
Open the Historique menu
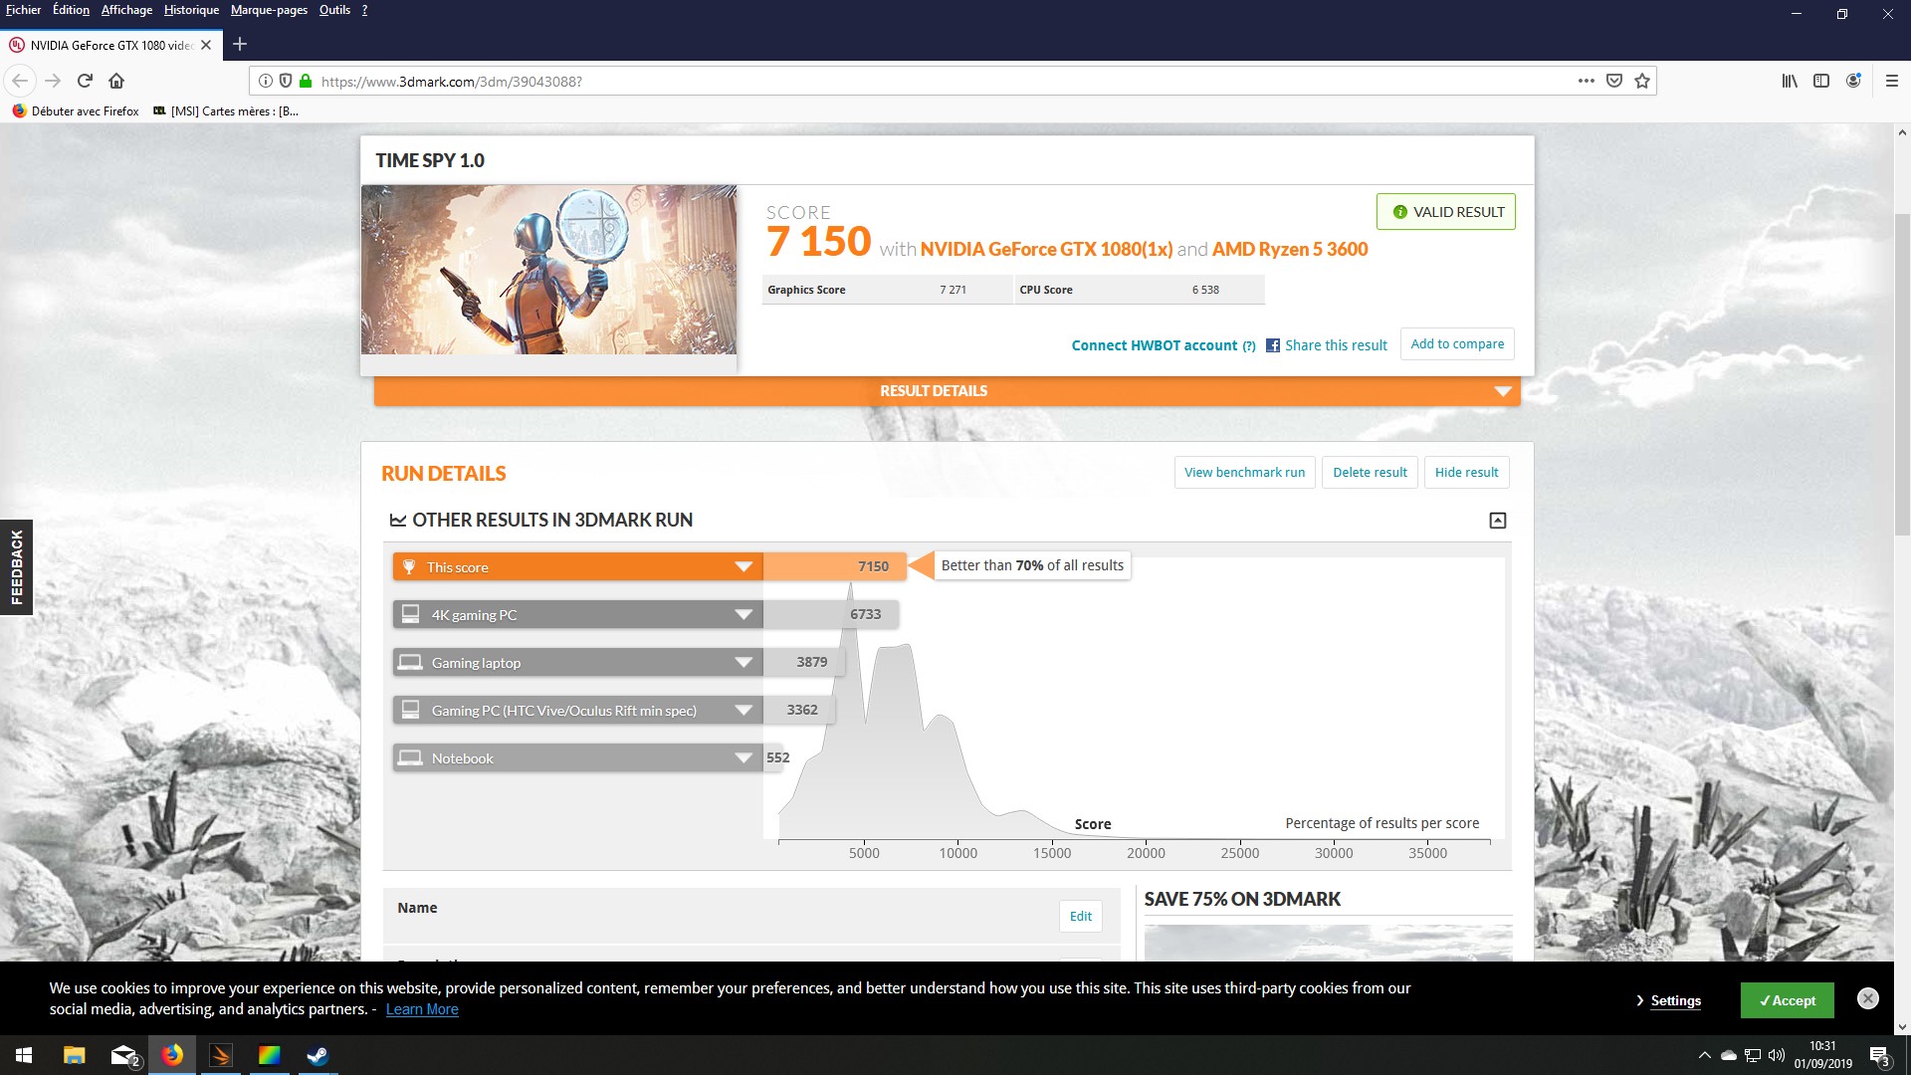(x=191, y=10)
